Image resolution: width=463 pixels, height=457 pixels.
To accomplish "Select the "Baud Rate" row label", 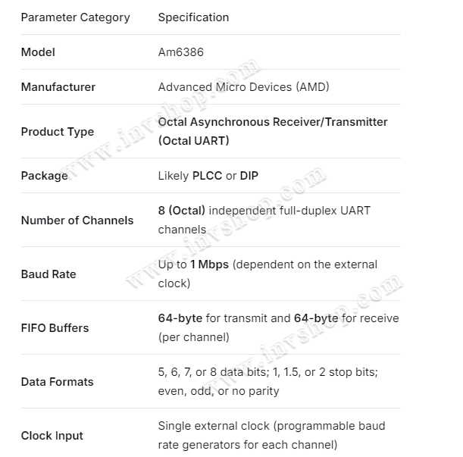I will (48, 274).
